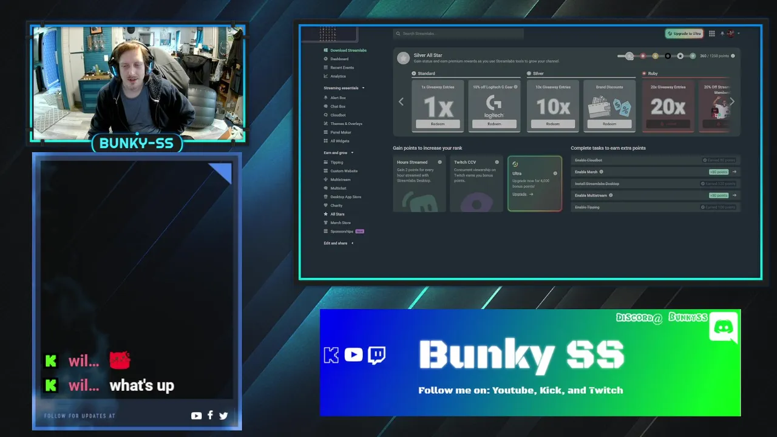Click Twitter icon in chat overlay footer

point(223,416)
